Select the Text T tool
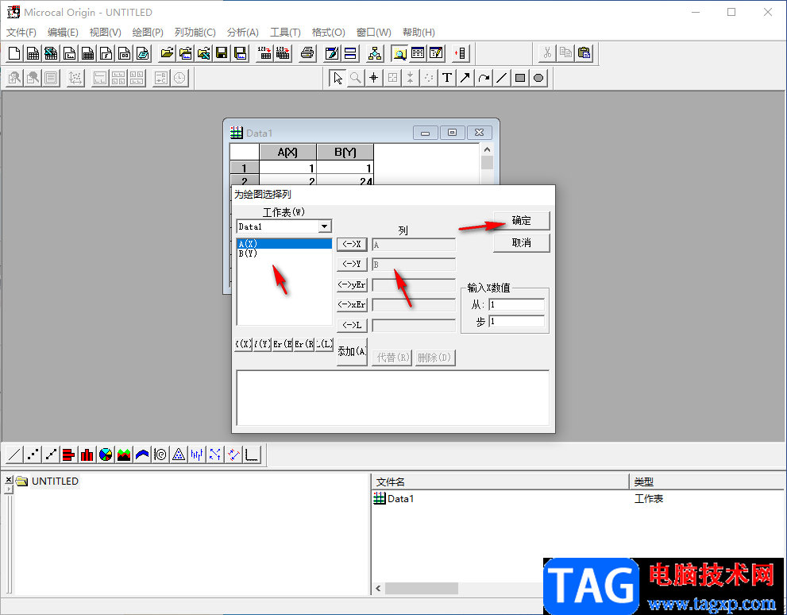This screenshot has height=615, width=787. click(x=446, y=78)
